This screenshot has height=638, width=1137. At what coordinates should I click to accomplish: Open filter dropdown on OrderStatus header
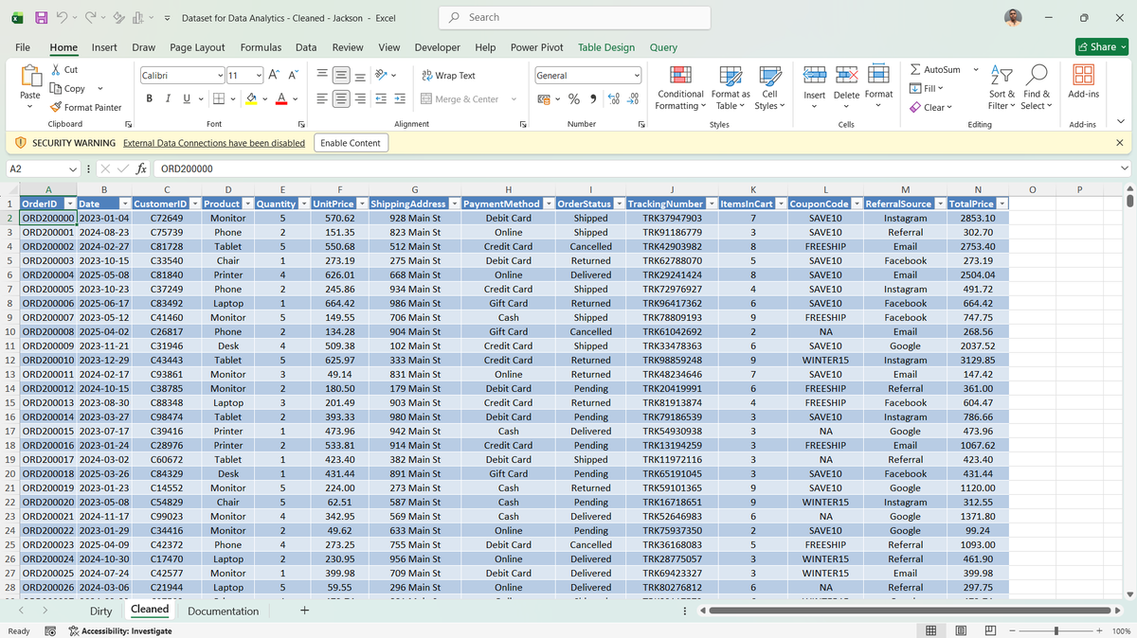(x=618, y=204)
